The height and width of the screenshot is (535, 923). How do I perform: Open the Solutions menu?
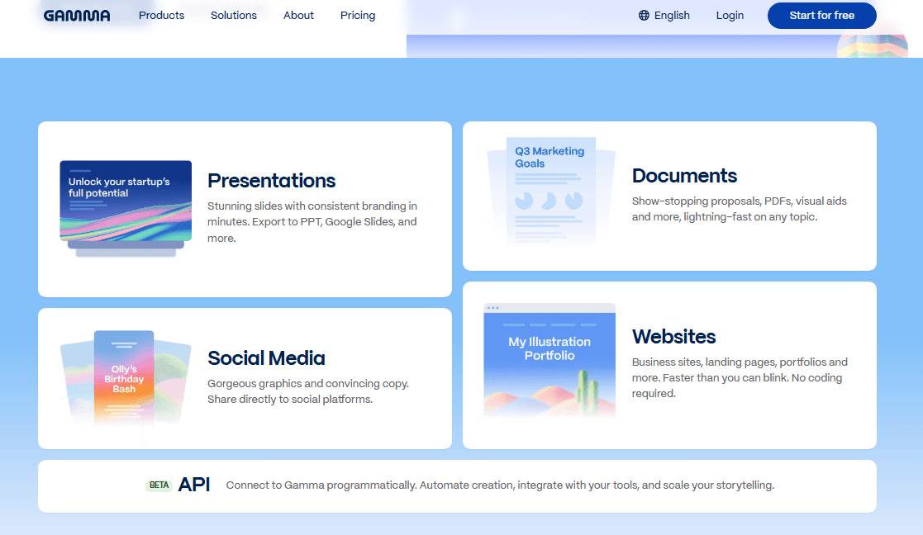point(234,16)
